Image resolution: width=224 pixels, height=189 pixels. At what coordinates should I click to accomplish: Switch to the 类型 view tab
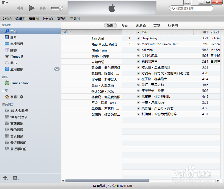tap(157, 25)
